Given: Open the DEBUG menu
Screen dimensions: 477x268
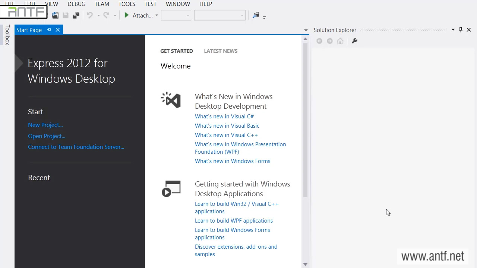Looking at the screenshot, I should [76, 4].
